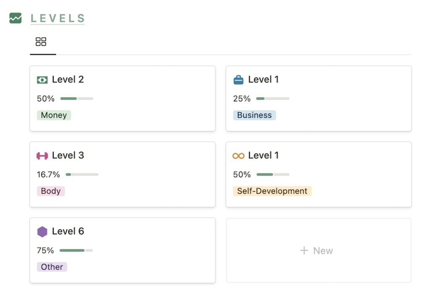The width and height of the screenshot is (422, 294).
Task: Click the plus icon in the New card
Action: (x=304, y=251)
